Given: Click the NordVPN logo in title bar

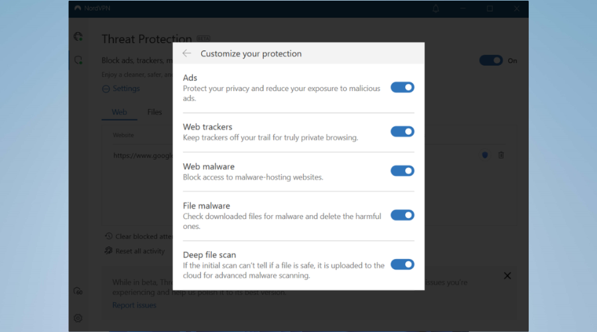Looking at the screenshot, I should point(78,9).
